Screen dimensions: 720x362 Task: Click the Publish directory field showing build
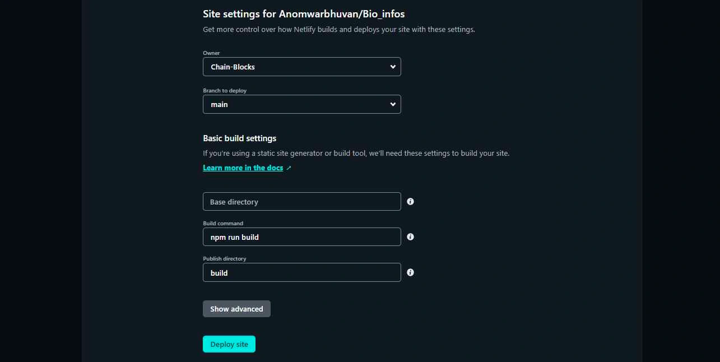tap(301, 272)
